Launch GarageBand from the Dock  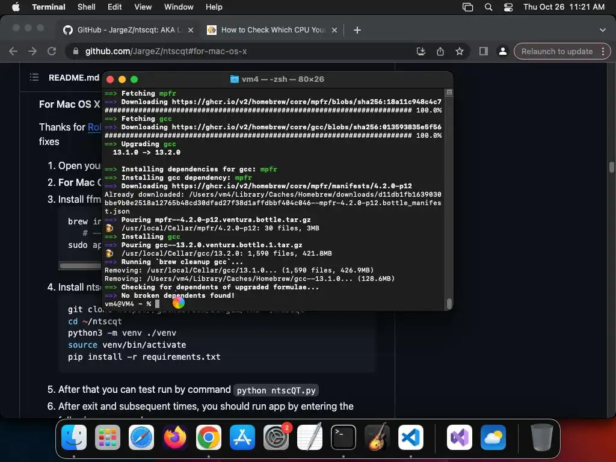point(377,437)
